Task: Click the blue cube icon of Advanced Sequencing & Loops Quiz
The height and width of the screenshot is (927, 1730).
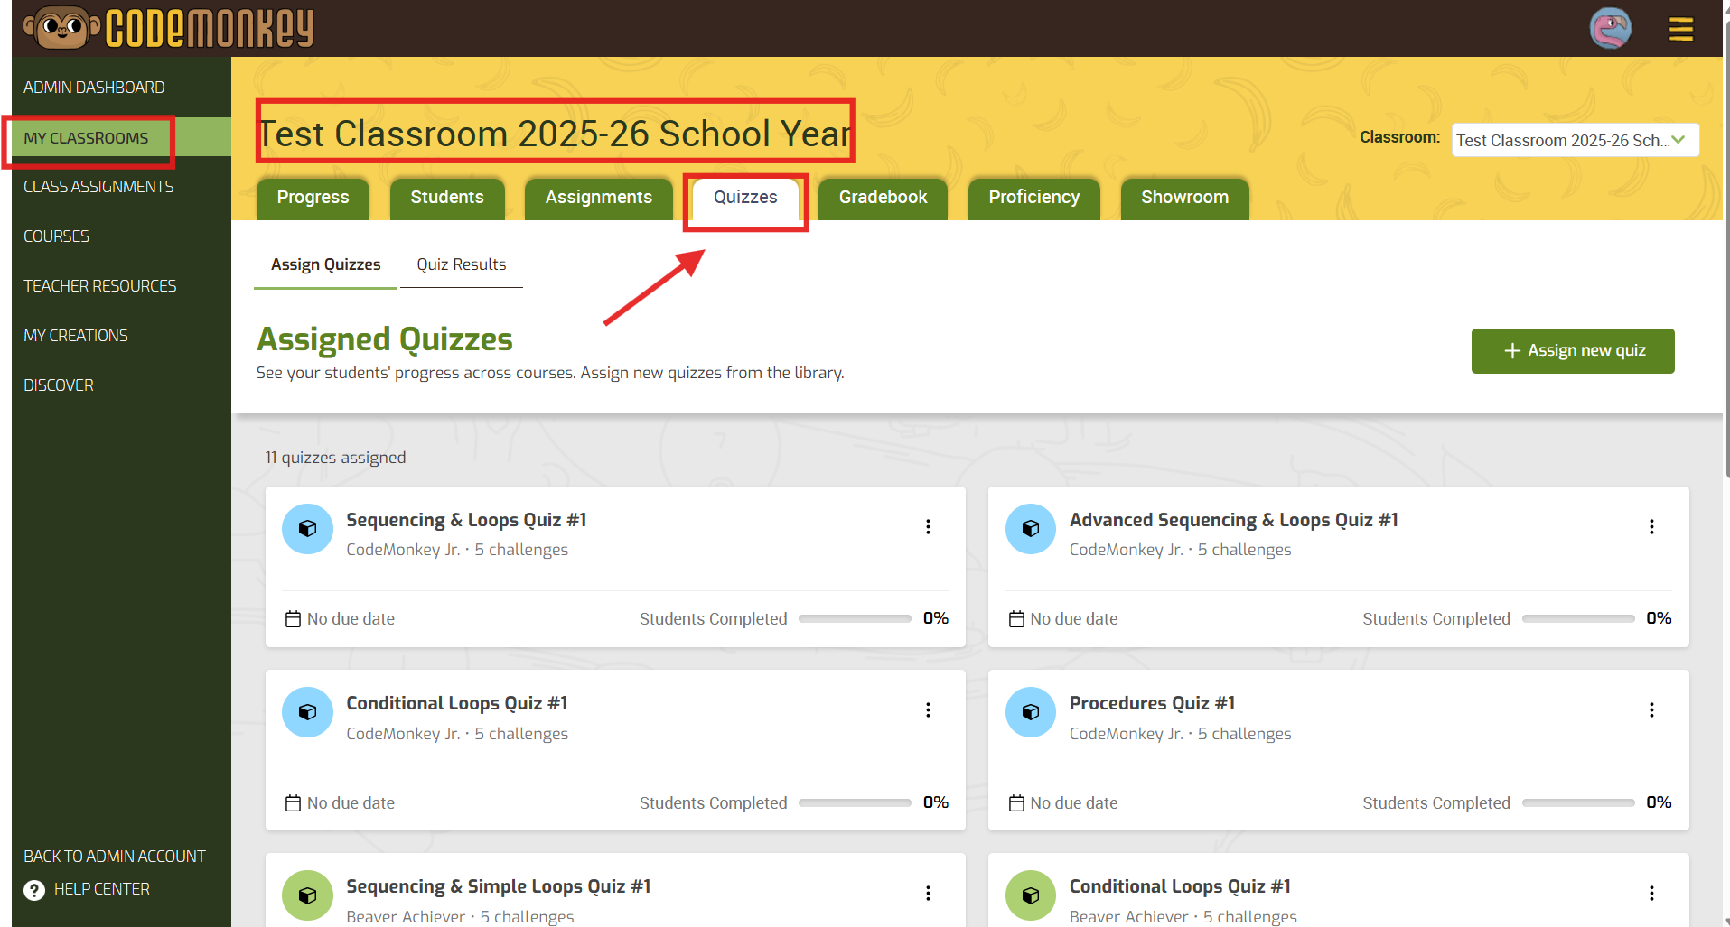Action: pos(1031,529)
